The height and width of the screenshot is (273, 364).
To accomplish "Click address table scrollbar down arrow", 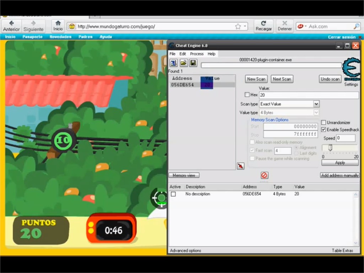I will click(x=355, y=243).
